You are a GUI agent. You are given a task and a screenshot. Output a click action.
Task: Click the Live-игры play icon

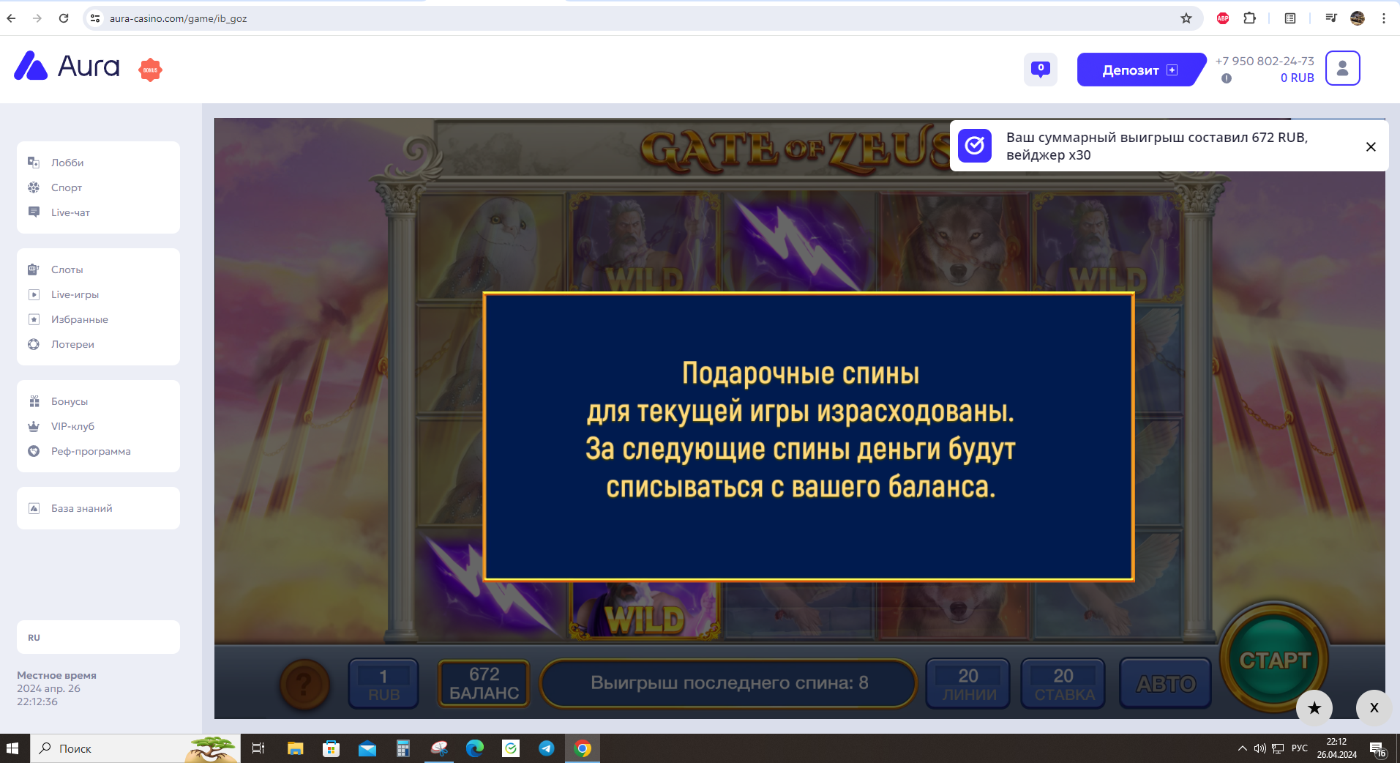click(x=34, y=294)
